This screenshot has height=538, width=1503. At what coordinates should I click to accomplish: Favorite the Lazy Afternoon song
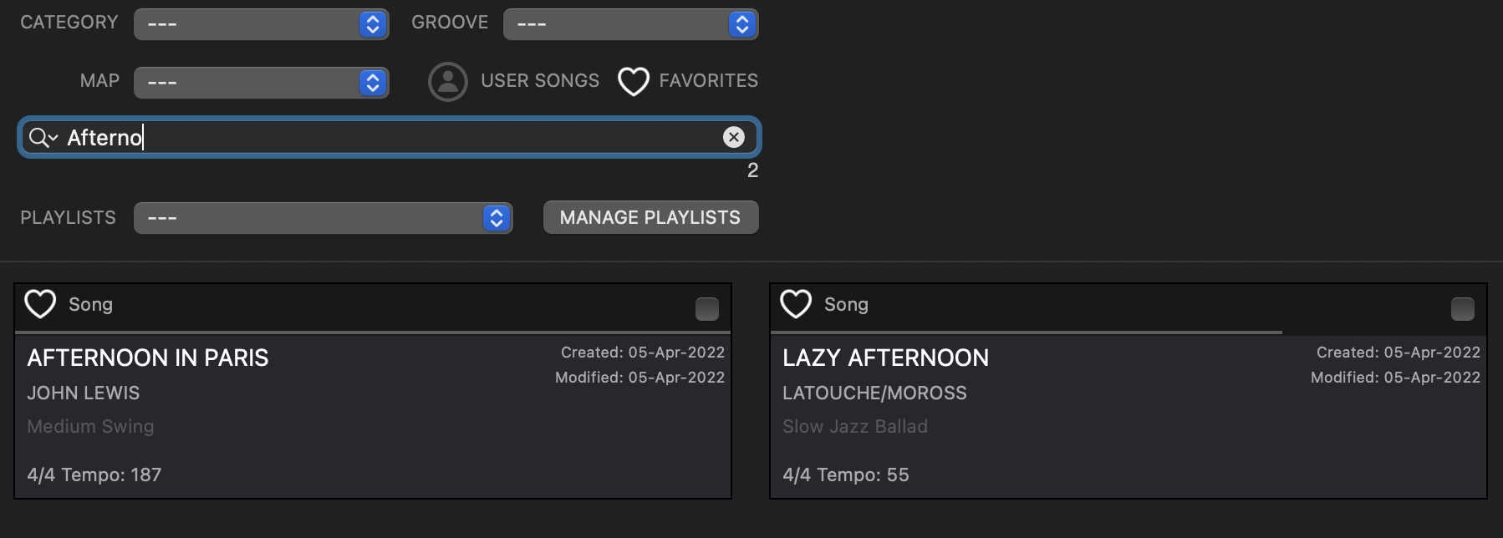796,304
